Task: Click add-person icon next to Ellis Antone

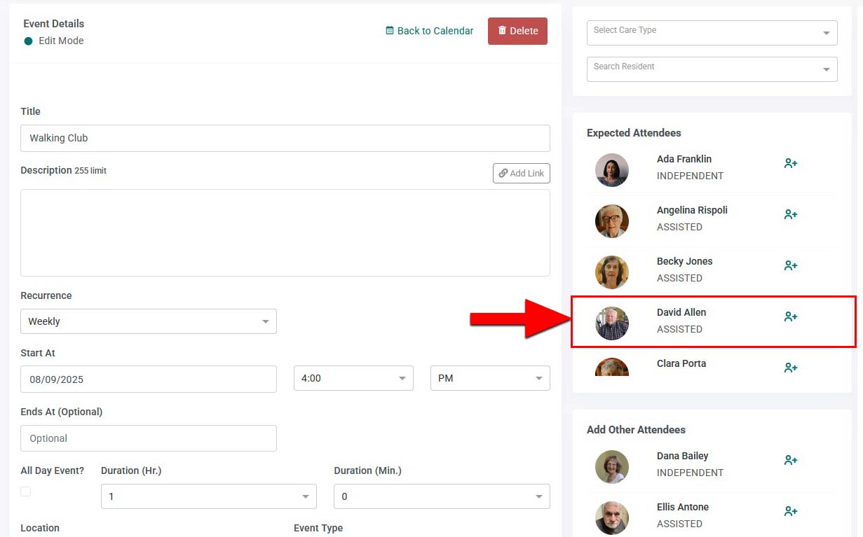Action: [791, 511]
